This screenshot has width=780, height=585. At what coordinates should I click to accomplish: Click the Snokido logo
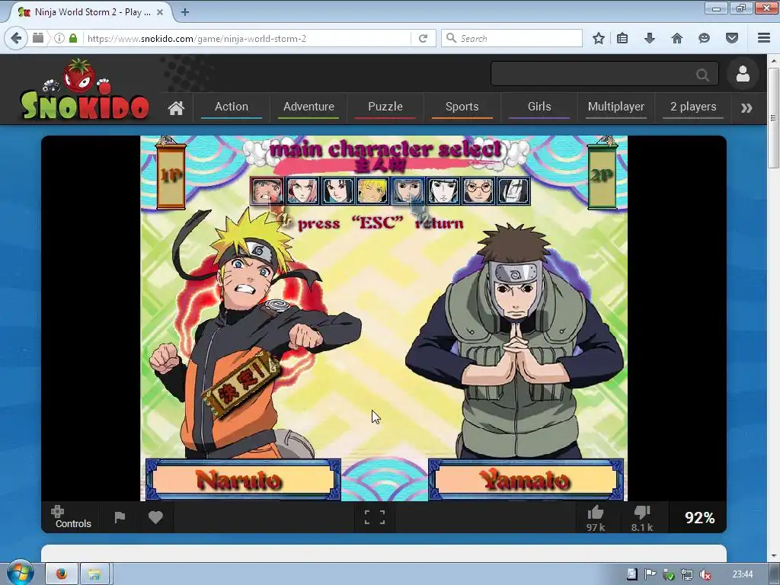click(x=85, y=90)
